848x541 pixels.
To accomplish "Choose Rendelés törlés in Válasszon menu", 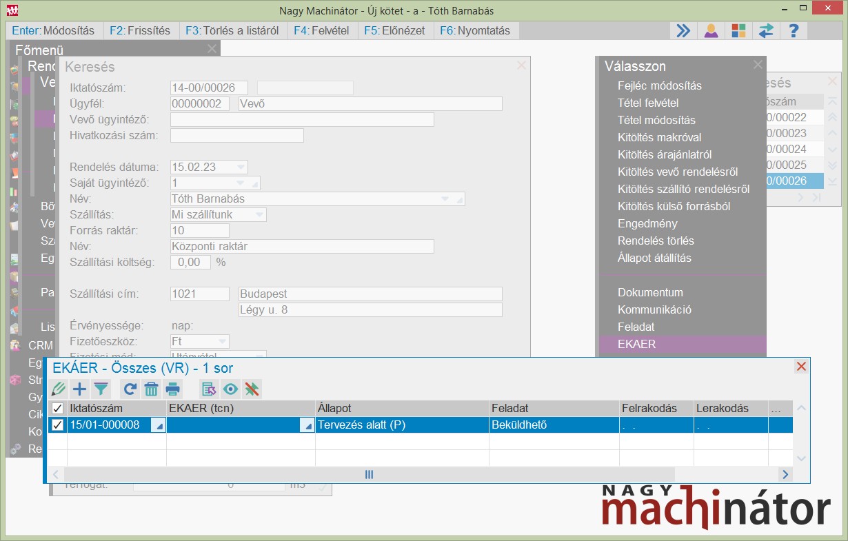I will click(656, 241).
